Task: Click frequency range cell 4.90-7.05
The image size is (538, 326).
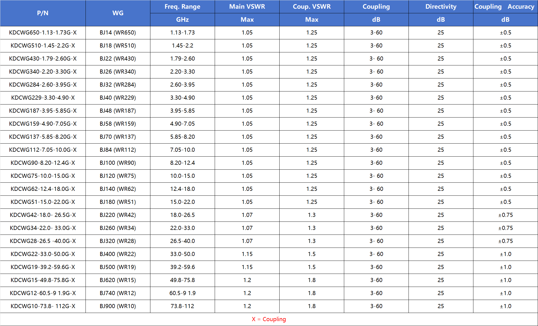Action: tap(182, 124)
